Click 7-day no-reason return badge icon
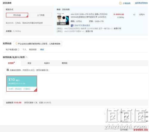 (x=72, y=25)
